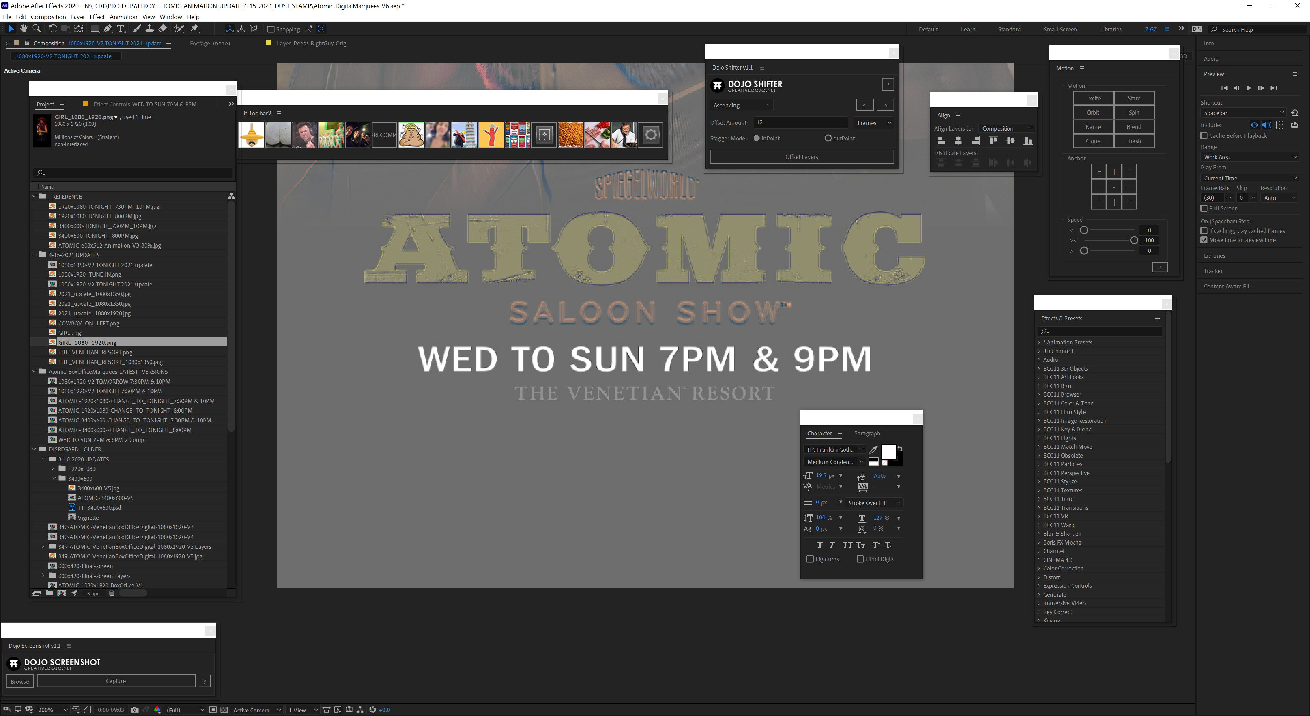The height and width of the screenshot is (716, 1310).
Task: Click swap fill and stroke arrow
Action: tap(900, 448)
